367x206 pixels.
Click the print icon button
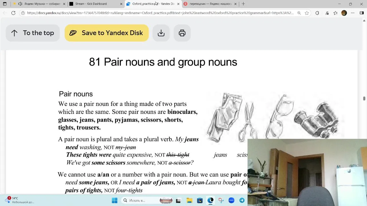[x=182, y=33]
